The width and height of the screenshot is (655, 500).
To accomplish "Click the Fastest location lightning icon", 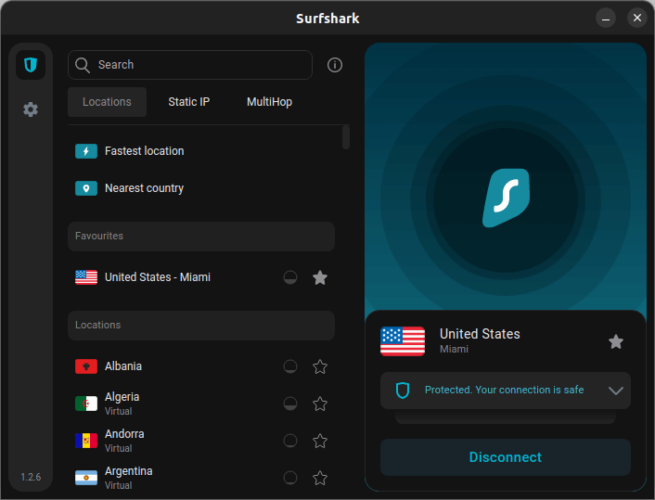I will [x=86, y=151].
